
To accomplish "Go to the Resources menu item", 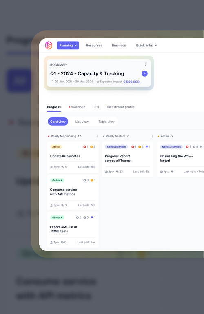I will click(94, 45).
